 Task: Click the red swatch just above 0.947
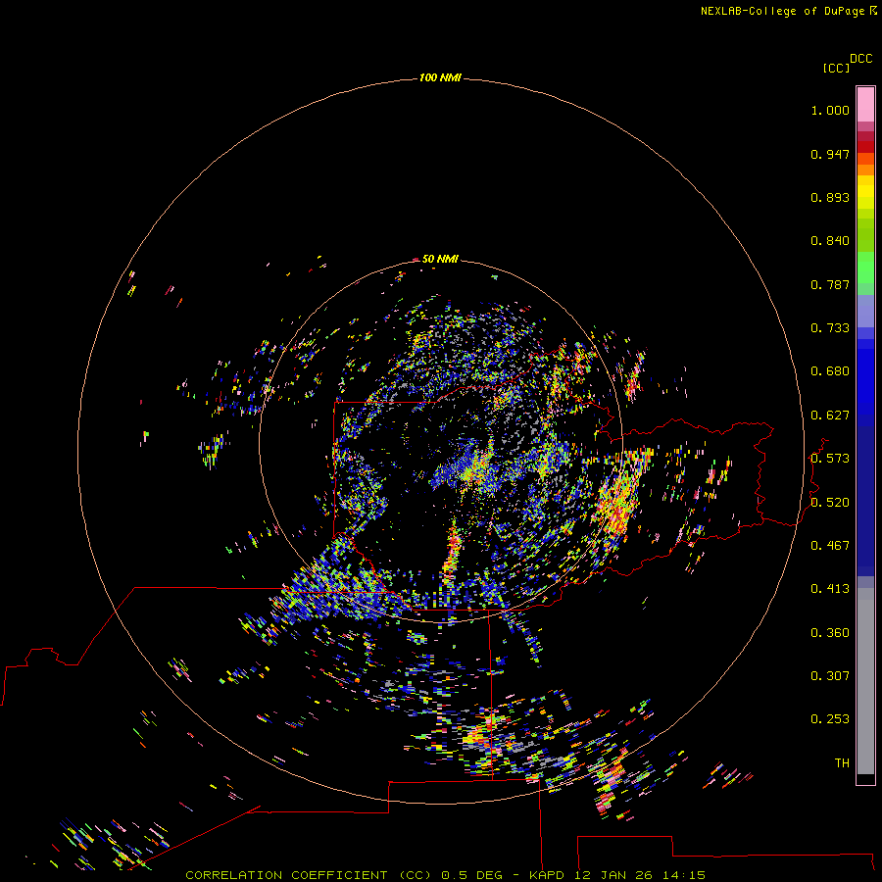click(x=865, y=147)
